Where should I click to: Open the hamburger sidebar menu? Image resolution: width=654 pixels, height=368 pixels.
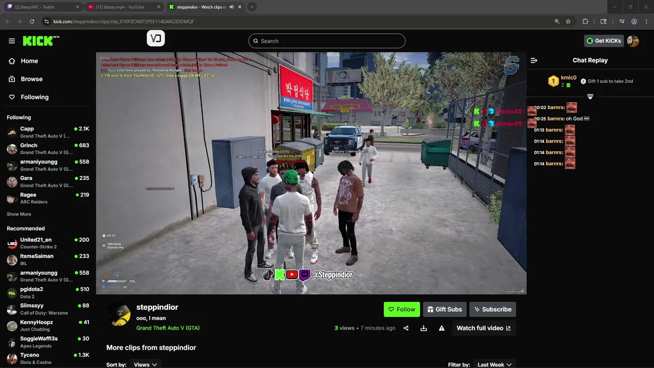click(x=12, y=41)
